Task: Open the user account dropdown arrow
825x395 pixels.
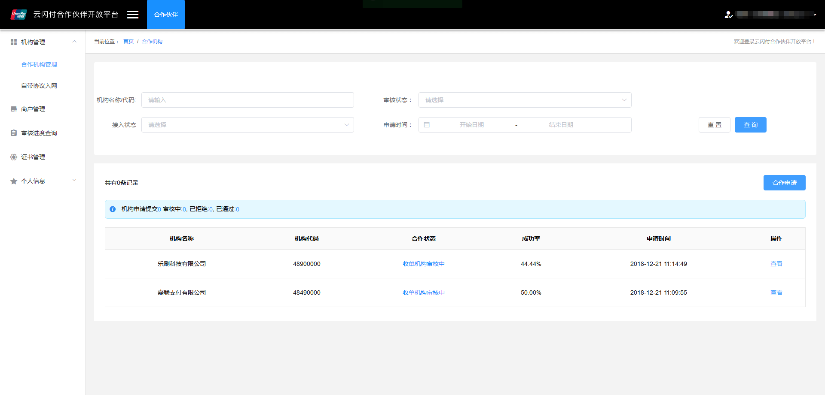Action: (815, 15)
